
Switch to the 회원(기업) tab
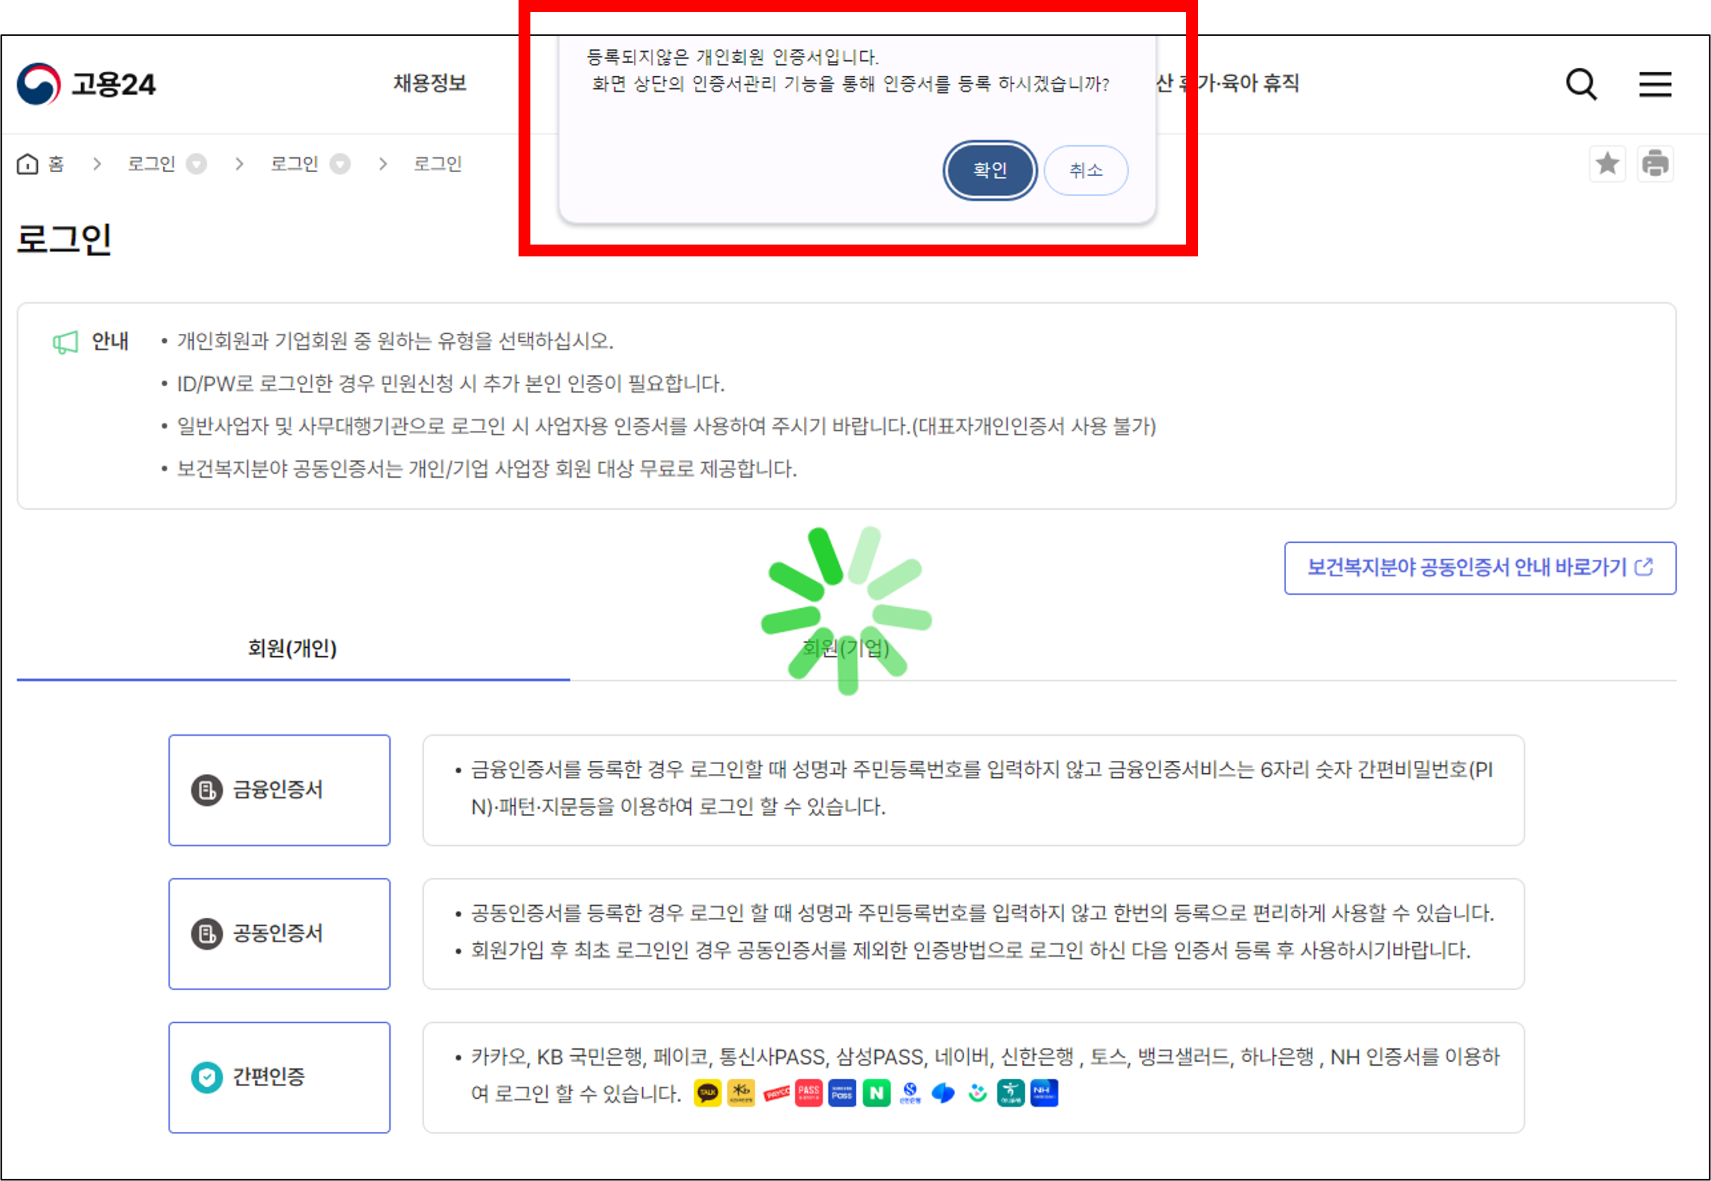846,649
